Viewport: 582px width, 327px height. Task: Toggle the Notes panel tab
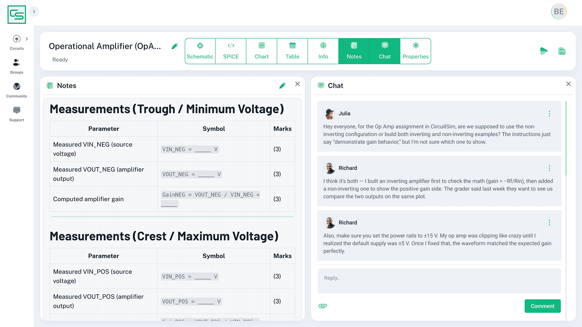point(354,51)
